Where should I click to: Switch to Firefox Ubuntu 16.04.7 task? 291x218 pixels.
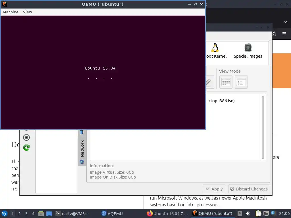point(168,213)
